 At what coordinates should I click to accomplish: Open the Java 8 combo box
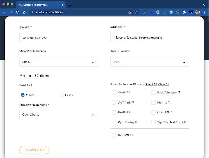click(x=150, y=62)
